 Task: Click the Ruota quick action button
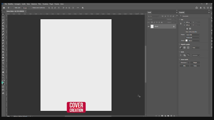point(195,66)
